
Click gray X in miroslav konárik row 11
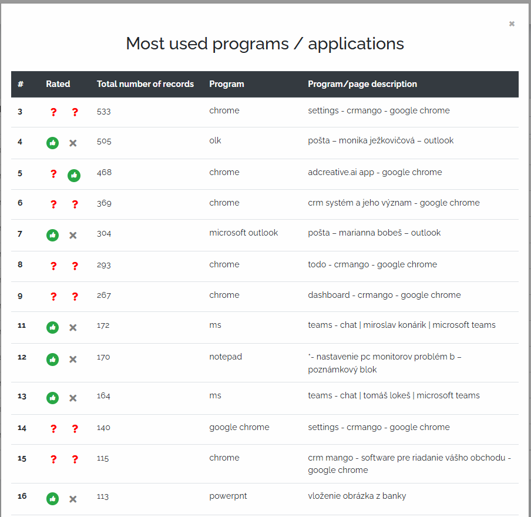pyautogui.click(x=73, y=327)
